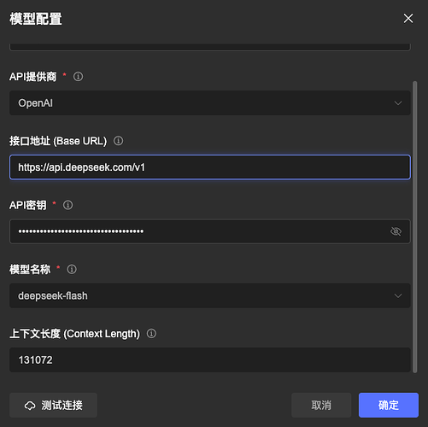The height and width of the screenshot is (427, 428).
Task: Click into the API密钥 password field
Action: pyautogui.click(x=210, y=231)
